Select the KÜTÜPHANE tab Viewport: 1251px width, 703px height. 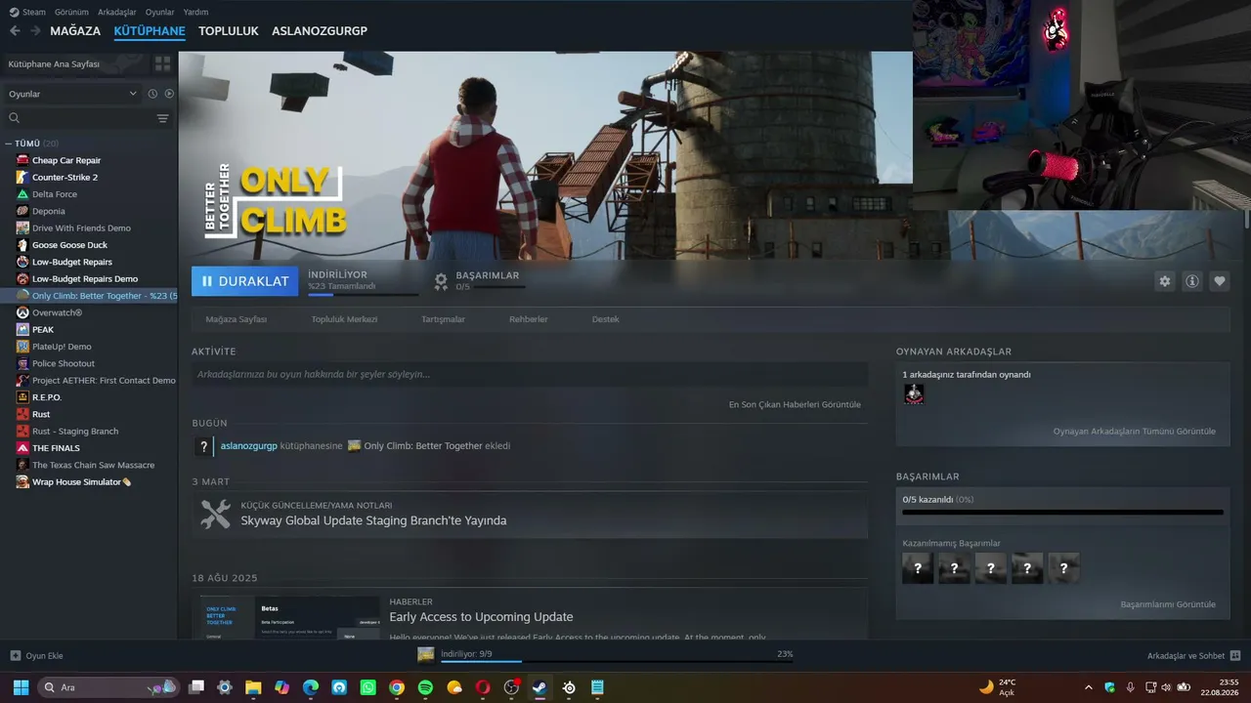point(150,31)
